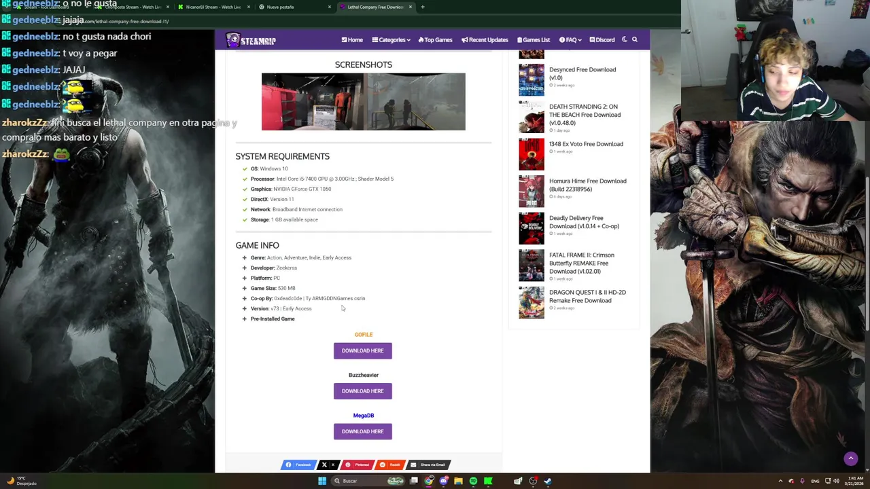Open Recent Updates page

click(485, 40)
